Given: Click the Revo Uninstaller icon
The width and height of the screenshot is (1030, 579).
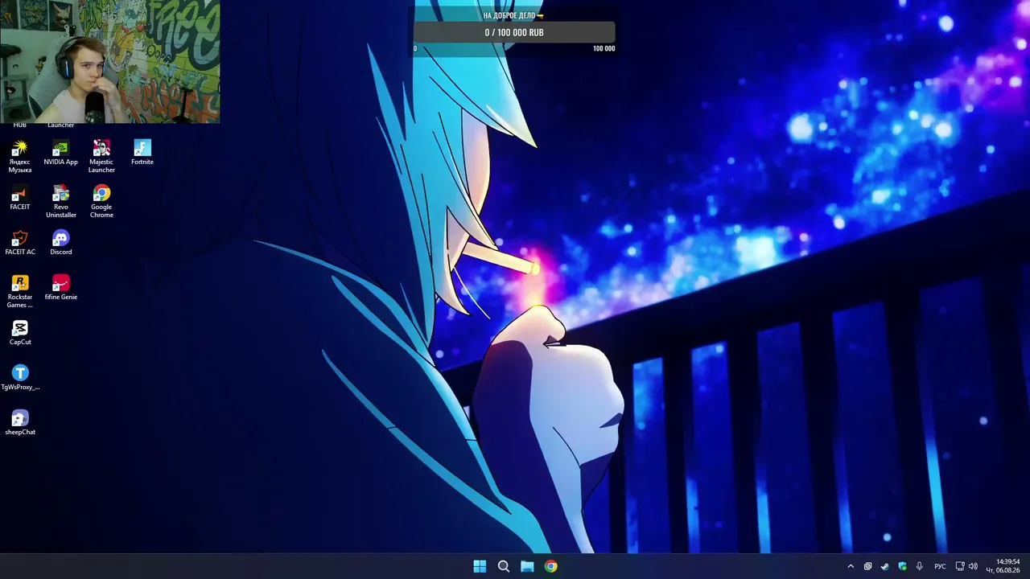Looking at the screenshot, I should (61, 201).
